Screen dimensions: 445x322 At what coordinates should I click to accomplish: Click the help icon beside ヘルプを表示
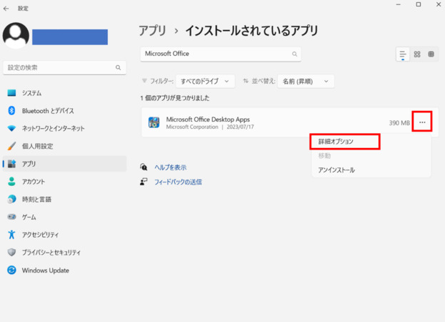click(144, 167)
